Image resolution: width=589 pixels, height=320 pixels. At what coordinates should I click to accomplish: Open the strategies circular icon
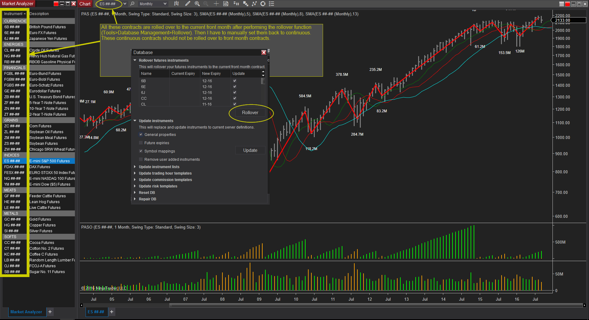263,4
